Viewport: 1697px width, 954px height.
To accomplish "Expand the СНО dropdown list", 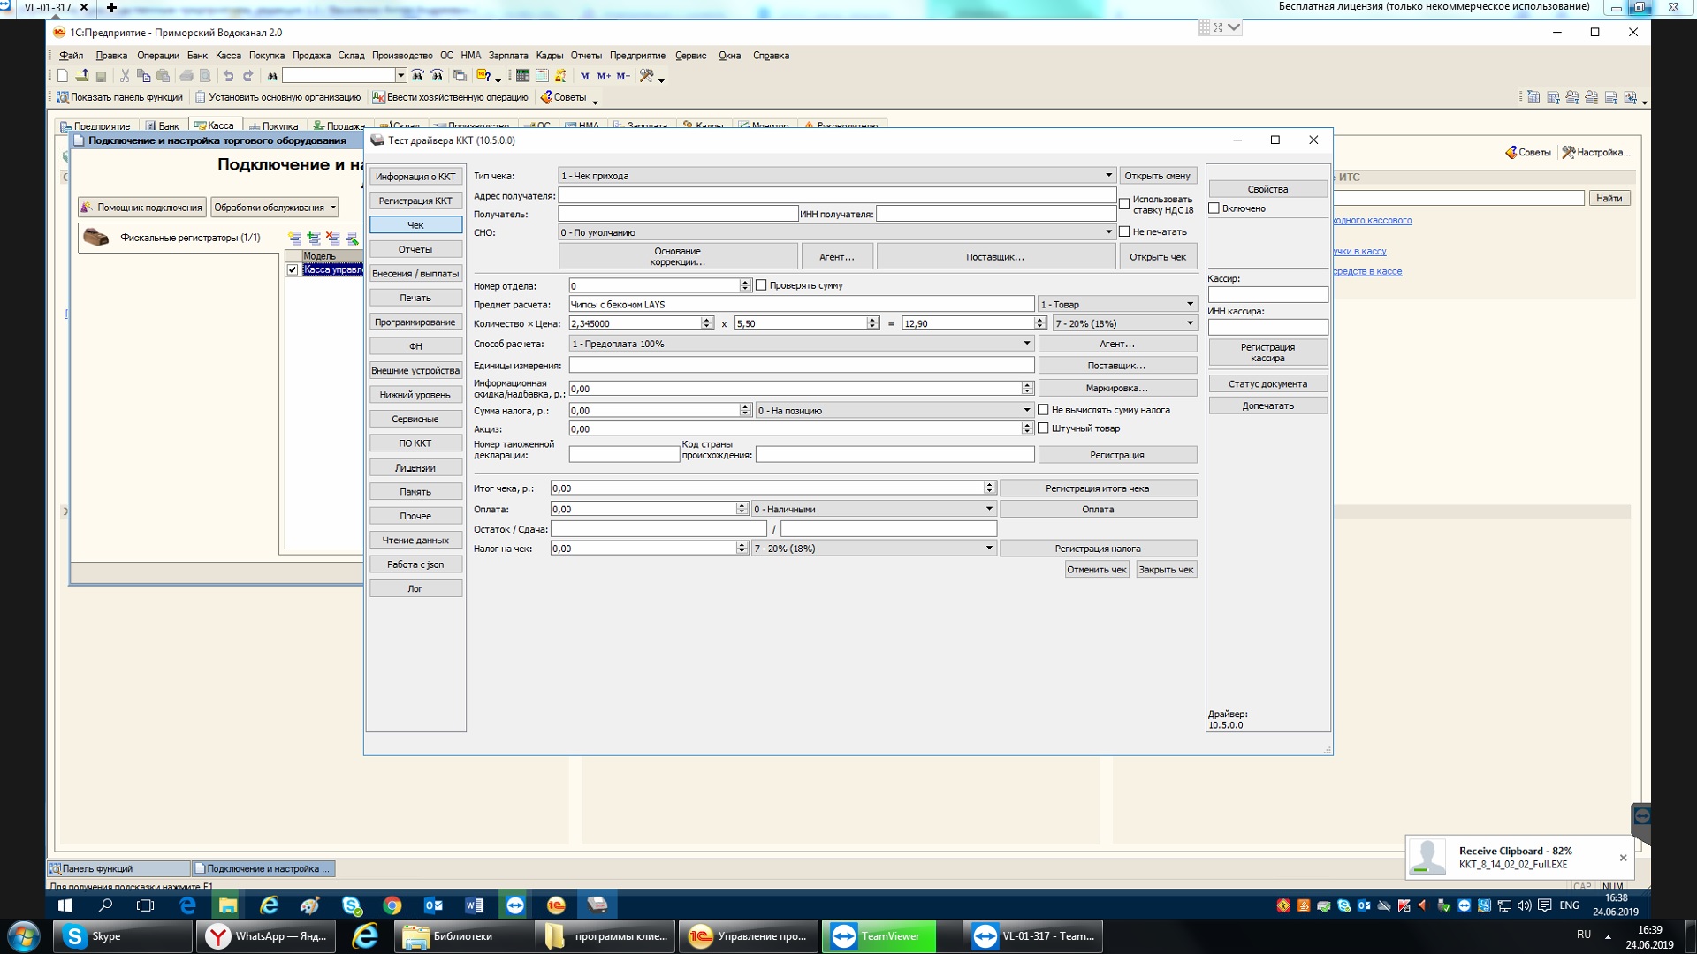I will point(1108,232).
